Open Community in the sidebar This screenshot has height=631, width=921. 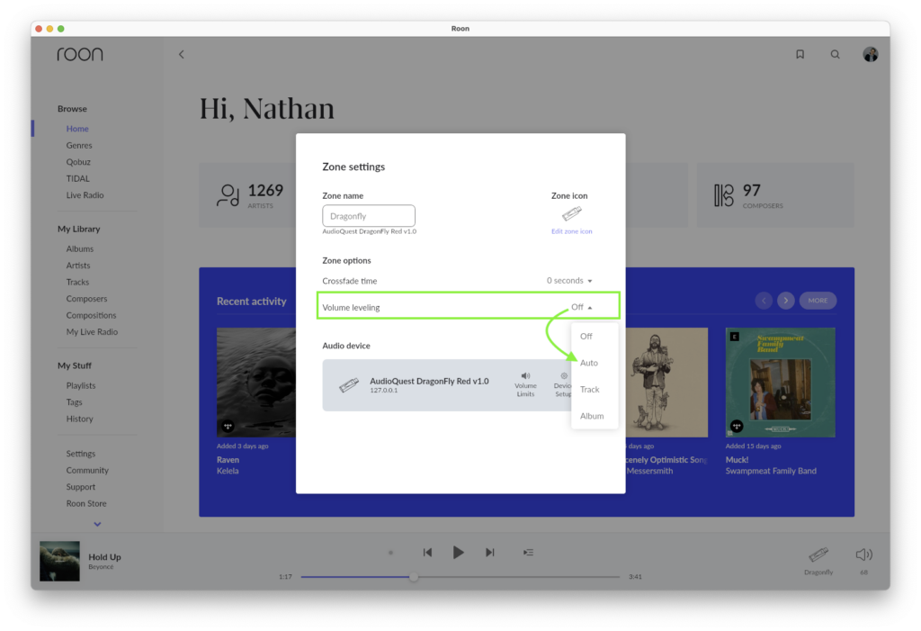pyautogui.click(x=87, y=470)
